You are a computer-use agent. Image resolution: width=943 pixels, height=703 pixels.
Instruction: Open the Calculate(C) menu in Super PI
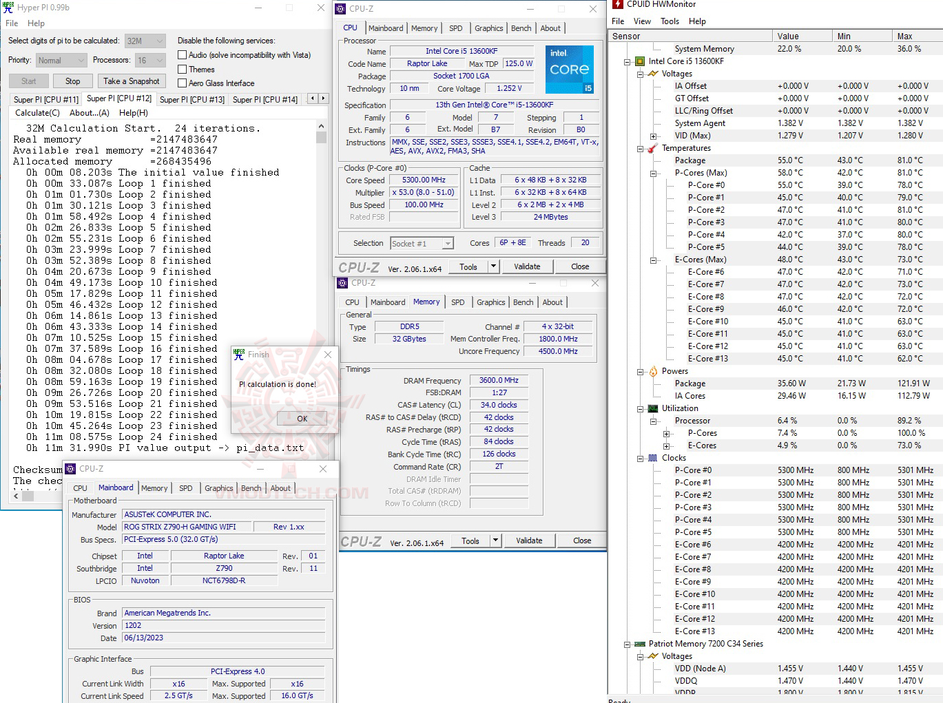point(38,113)
